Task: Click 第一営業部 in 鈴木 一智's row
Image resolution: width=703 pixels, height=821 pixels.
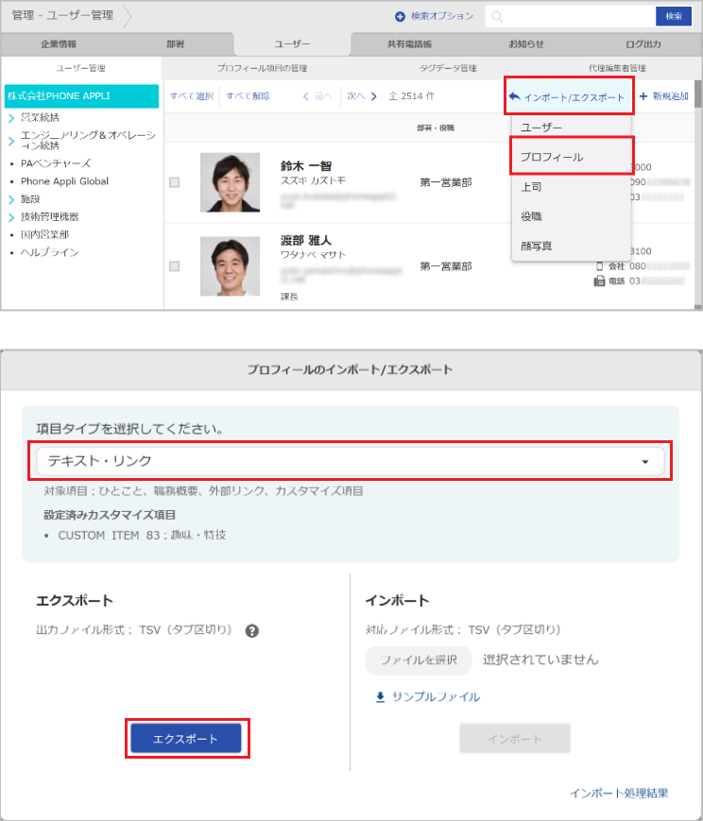Action: 446,182
